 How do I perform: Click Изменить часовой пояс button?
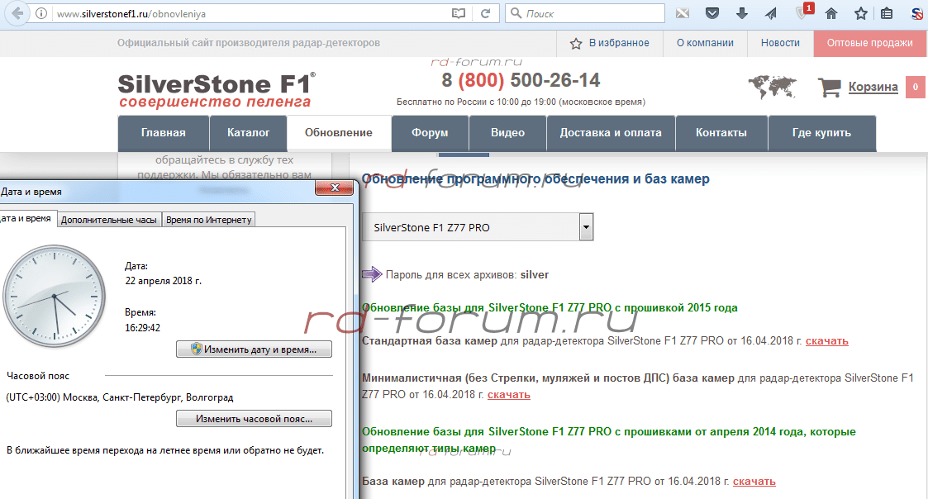coord(254,419)
